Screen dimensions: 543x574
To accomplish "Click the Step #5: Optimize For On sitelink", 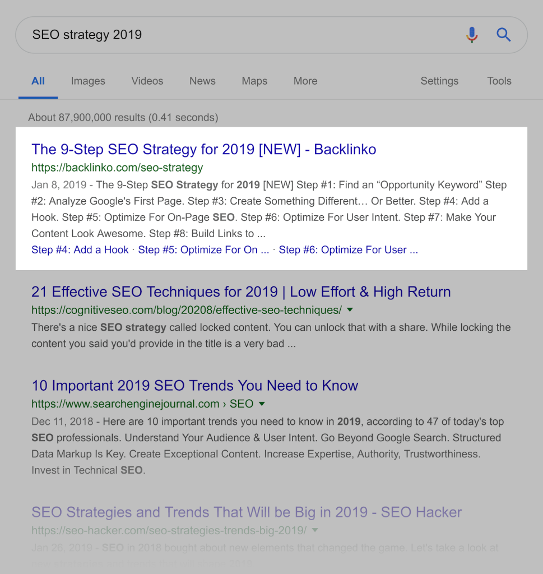I will coord(203,250).
